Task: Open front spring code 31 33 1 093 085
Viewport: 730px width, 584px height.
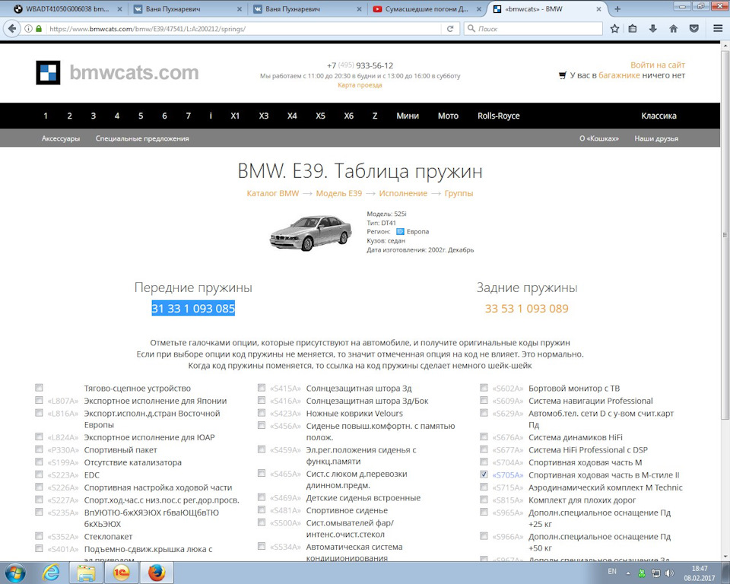Action: click(193, 308)
